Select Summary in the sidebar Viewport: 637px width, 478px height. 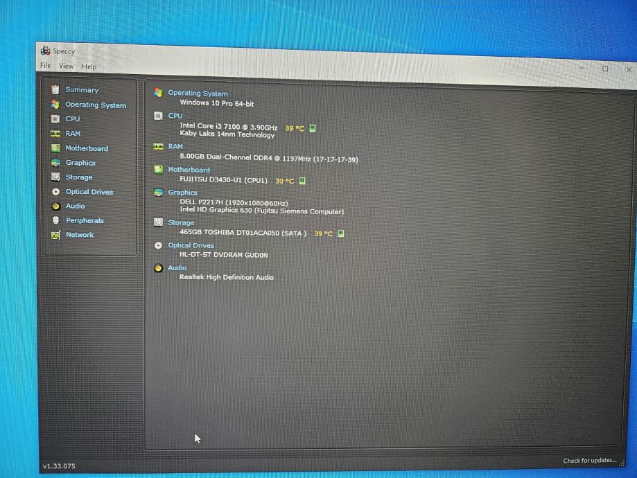tap(82, 90)
